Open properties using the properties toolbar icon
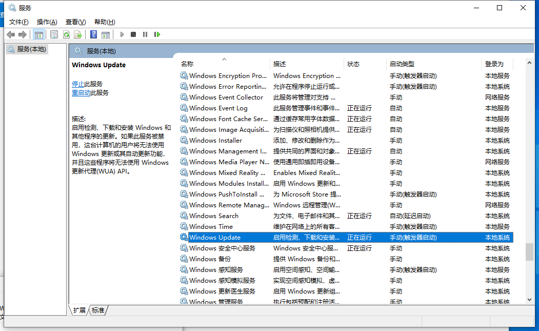539x331 pixels. [x=54, y=34]
